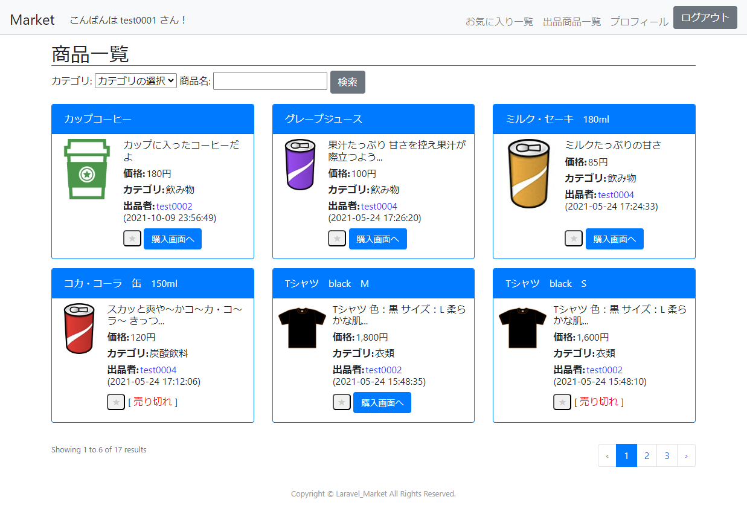
Task: Favorite the カップコーヒー item with star
Action: (132, 239)
